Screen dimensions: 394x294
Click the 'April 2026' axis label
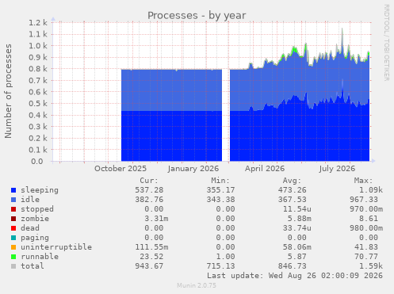coord(265,169)
